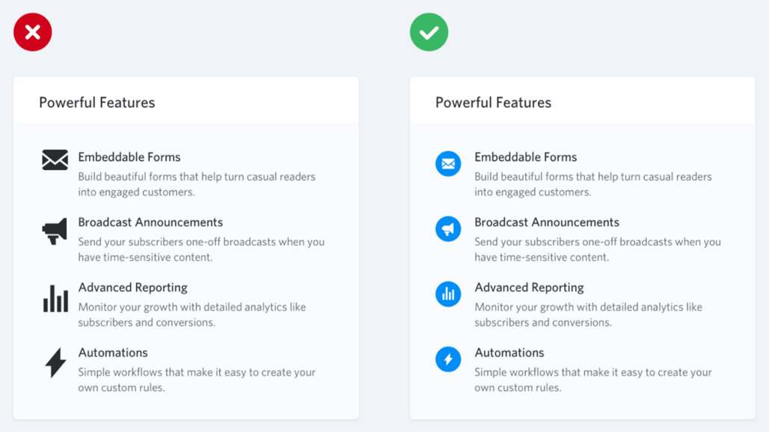Click the black envelope icon
This screenshot has height=432, width=769.
pos(55,159)
